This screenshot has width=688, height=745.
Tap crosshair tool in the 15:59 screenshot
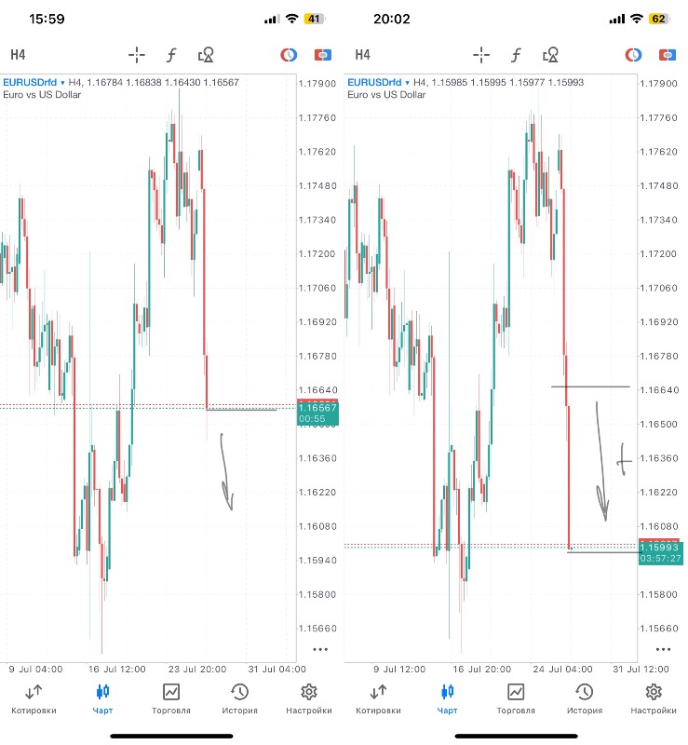tap(137, 55)
